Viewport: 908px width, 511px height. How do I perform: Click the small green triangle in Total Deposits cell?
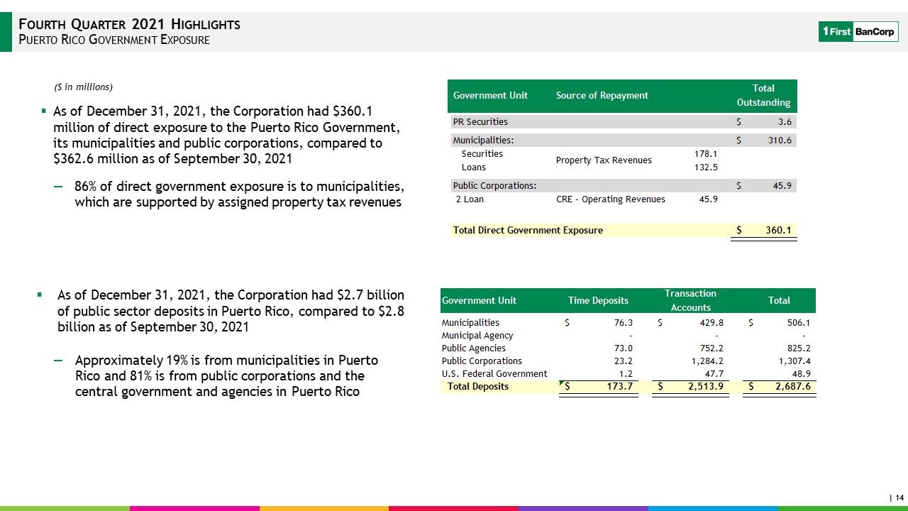tap(563, 383)
